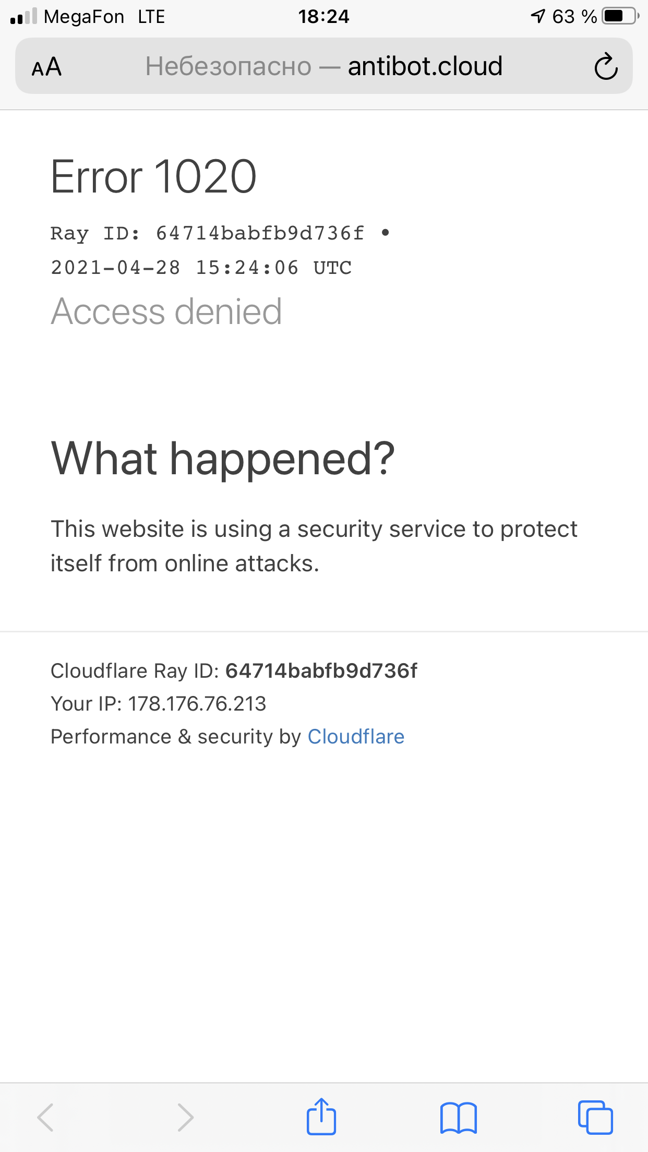The width and height of the screenshot is (648, 1152).
Task: Tap the "Небезопасно" not-secure label
Action: click(x=228, y=66)
